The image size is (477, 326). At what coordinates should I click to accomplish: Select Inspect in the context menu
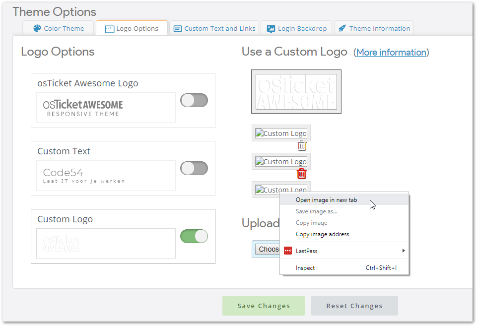coord(305,268)
